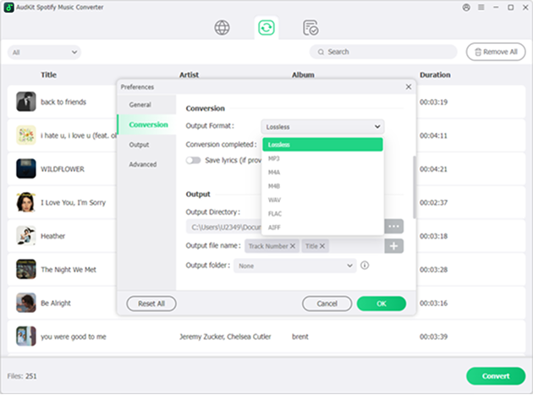Screen dimensions: 533x395
Task: Click the Search input field
Action: [x=383, y=52]
